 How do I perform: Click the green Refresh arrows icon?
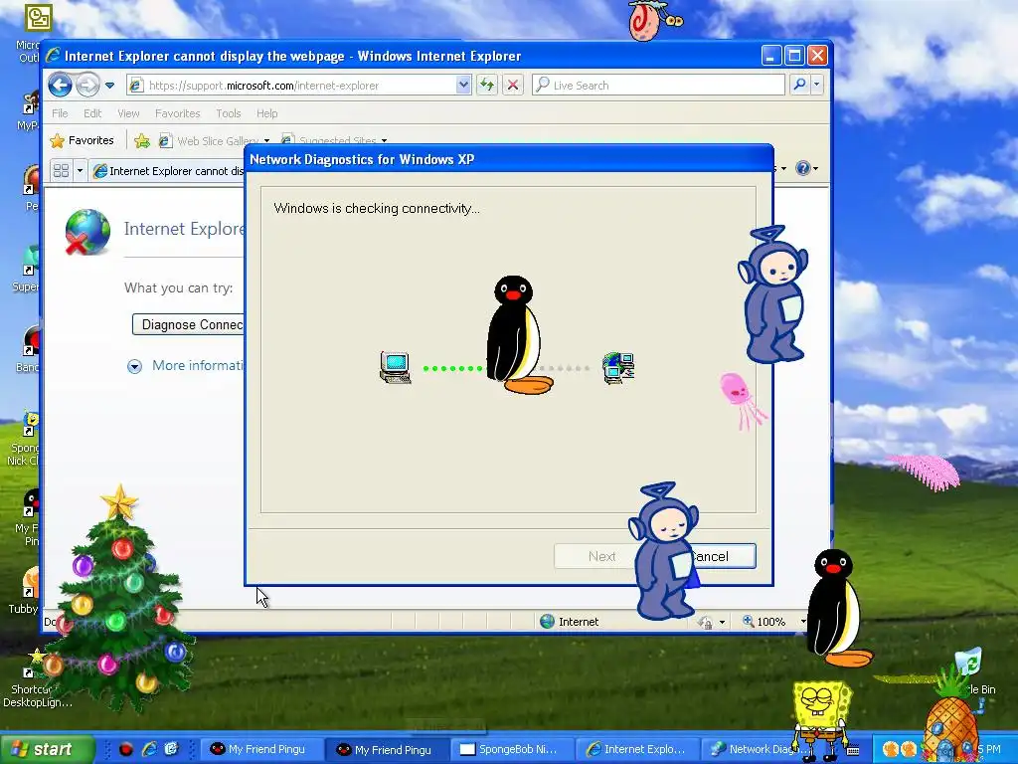click(x=487, y=86)
